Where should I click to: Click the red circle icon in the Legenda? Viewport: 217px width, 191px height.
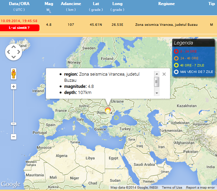(176, 52)
